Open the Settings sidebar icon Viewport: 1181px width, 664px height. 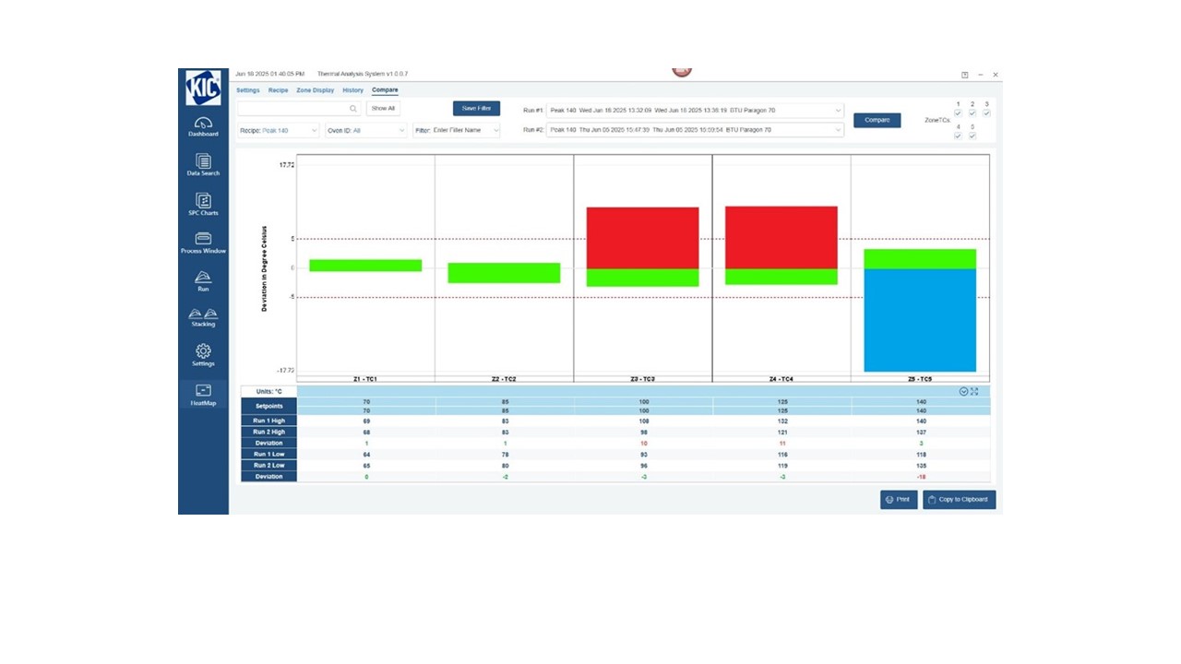click(x=203, y=356)
